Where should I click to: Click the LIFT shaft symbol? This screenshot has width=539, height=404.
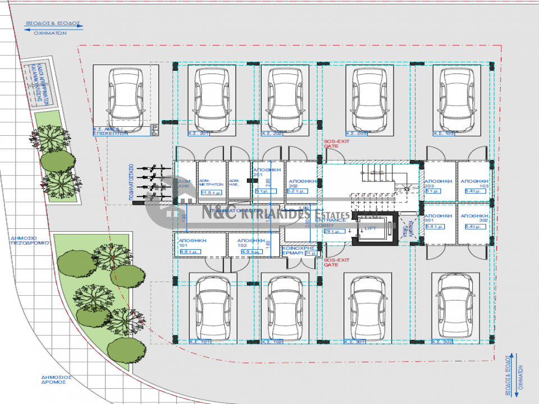click(x=374, y=228)
